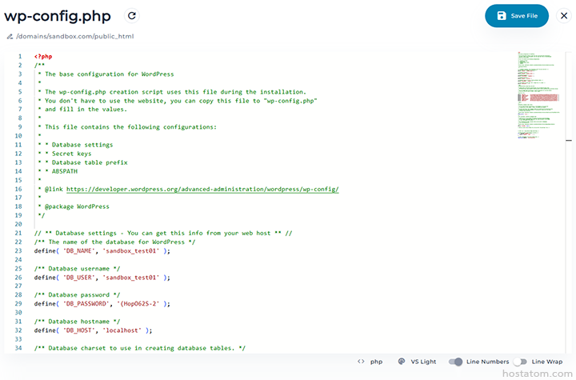
Task: Open the php language selector
Action: pos(375,362)
